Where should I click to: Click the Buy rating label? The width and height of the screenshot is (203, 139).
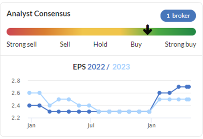pos(136,44)
